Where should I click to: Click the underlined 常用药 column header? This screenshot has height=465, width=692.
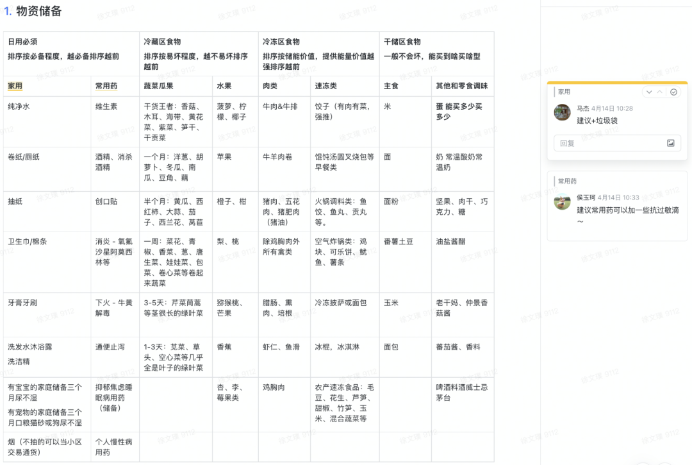pos(105,86)
